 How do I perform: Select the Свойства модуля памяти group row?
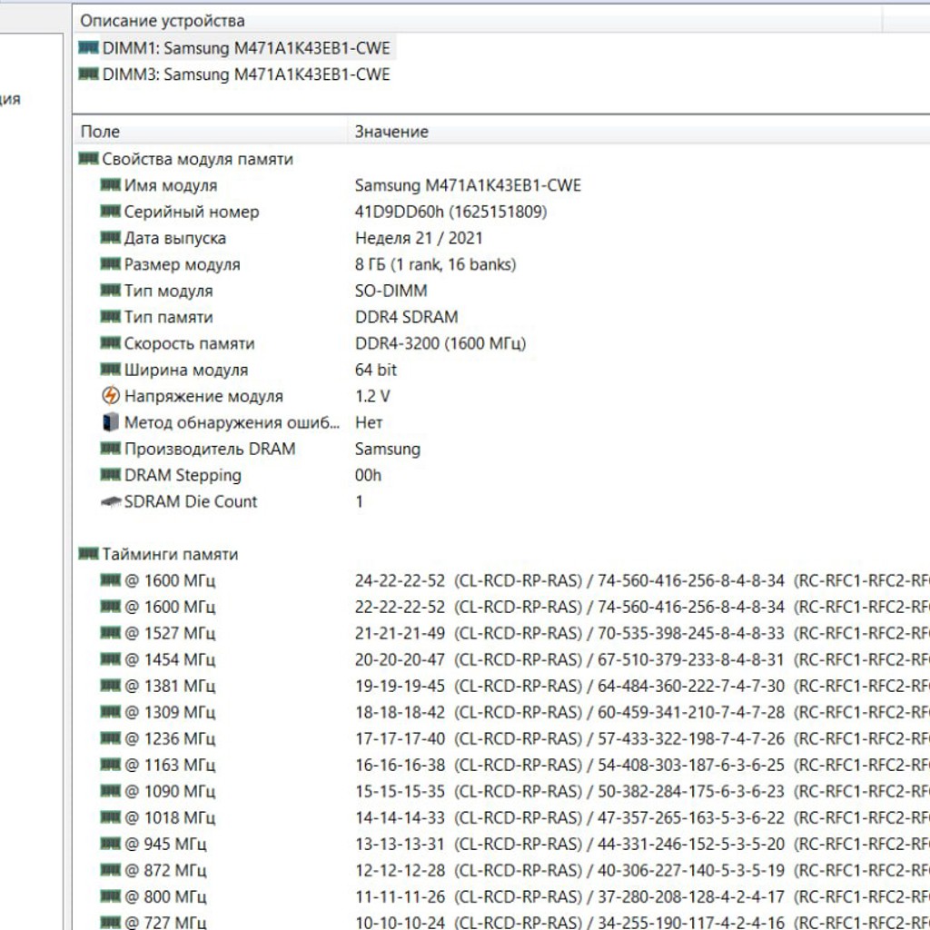click(185, 159)
